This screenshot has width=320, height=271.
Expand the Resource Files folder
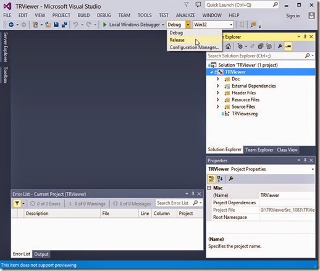pos(217,100)
